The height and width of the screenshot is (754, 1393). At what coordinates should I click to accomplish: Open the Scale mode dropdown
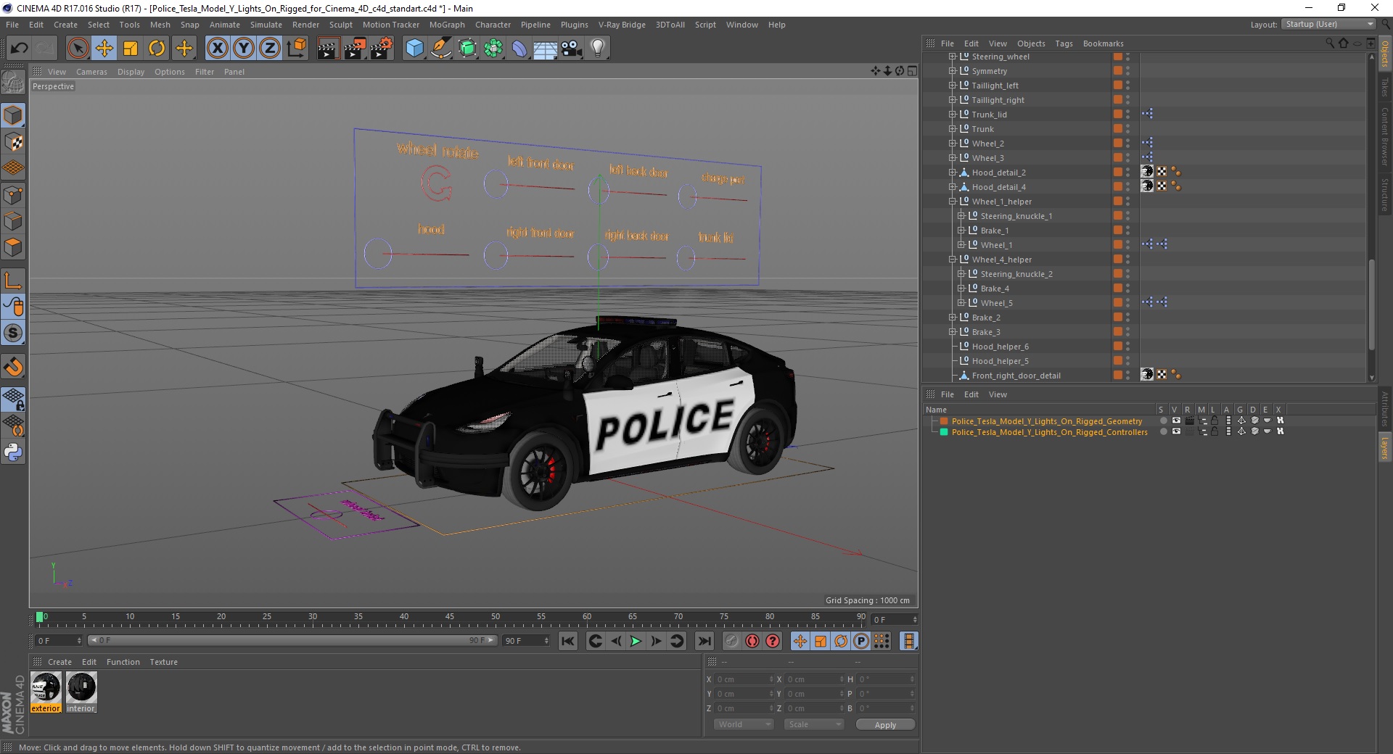pos(814,724)
